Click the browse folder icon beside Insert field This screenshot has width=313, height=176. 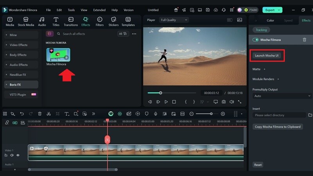click(x=310, y=115)
